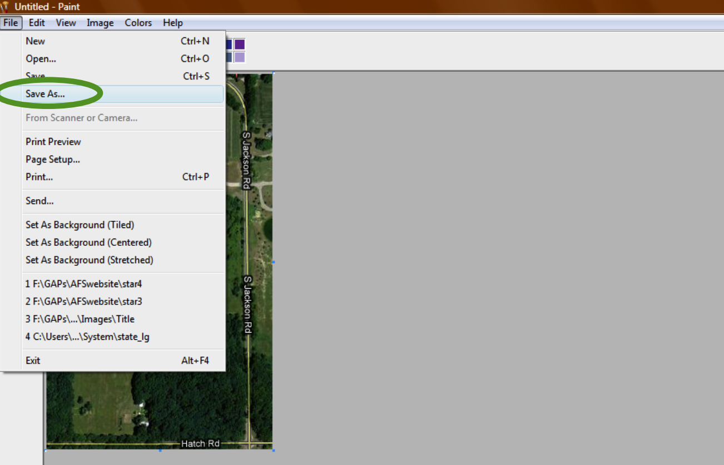
Task: Open the Colors menu
Action: tap(138, 23)
